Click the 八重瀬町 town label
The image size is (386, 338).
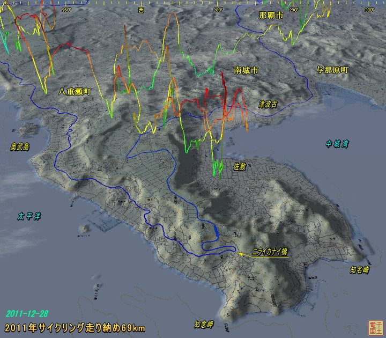coord(75,92)
